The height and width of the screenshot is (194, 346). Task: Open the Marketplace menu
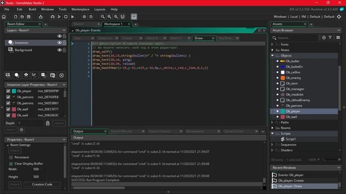click(x=81, y=9)
